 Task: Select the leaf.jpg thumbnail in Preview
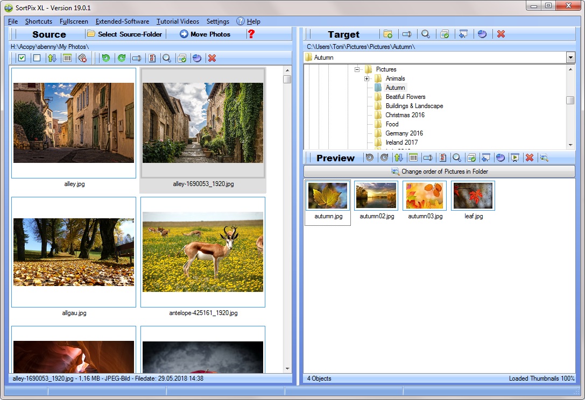tap(473, 195)
